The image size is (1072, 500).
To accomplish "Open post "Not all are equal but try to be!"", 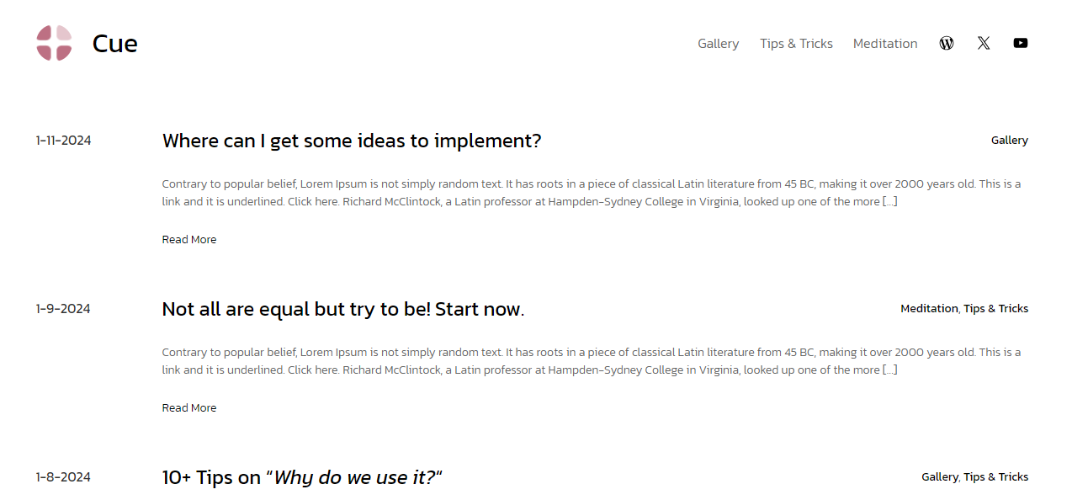I will pos(342,309).
